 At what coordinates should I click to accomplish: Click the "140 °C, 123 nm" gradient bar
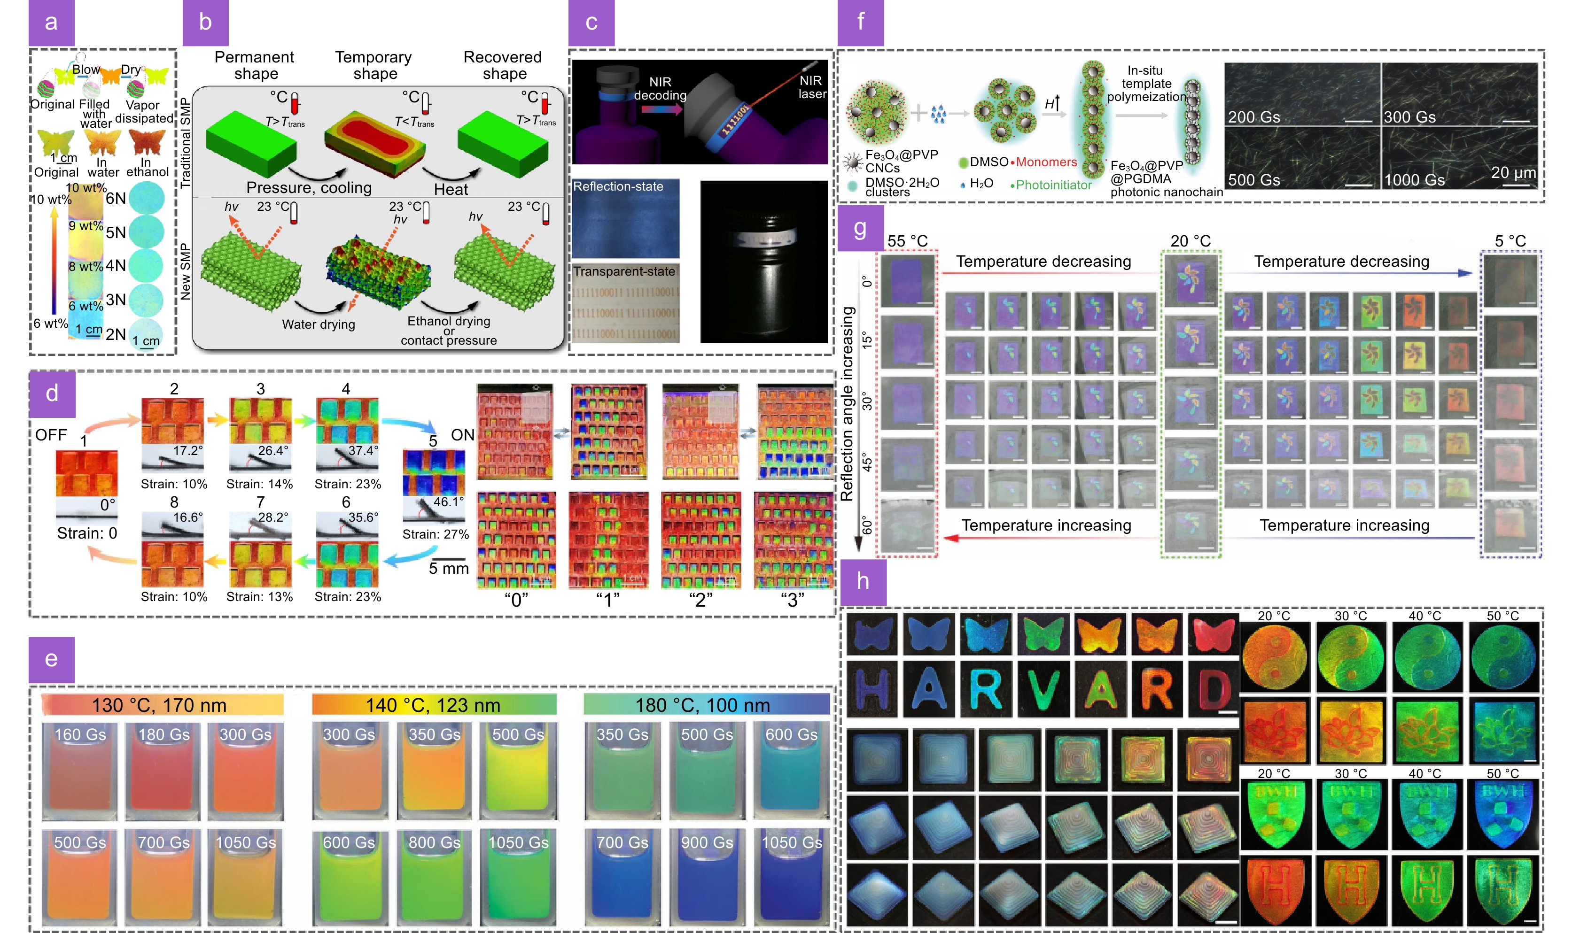coord(434,705)
